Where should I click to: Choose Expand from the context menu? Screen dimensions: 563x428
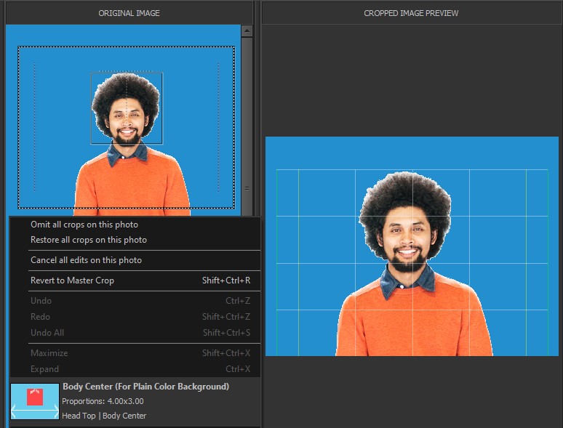[44, 369]
